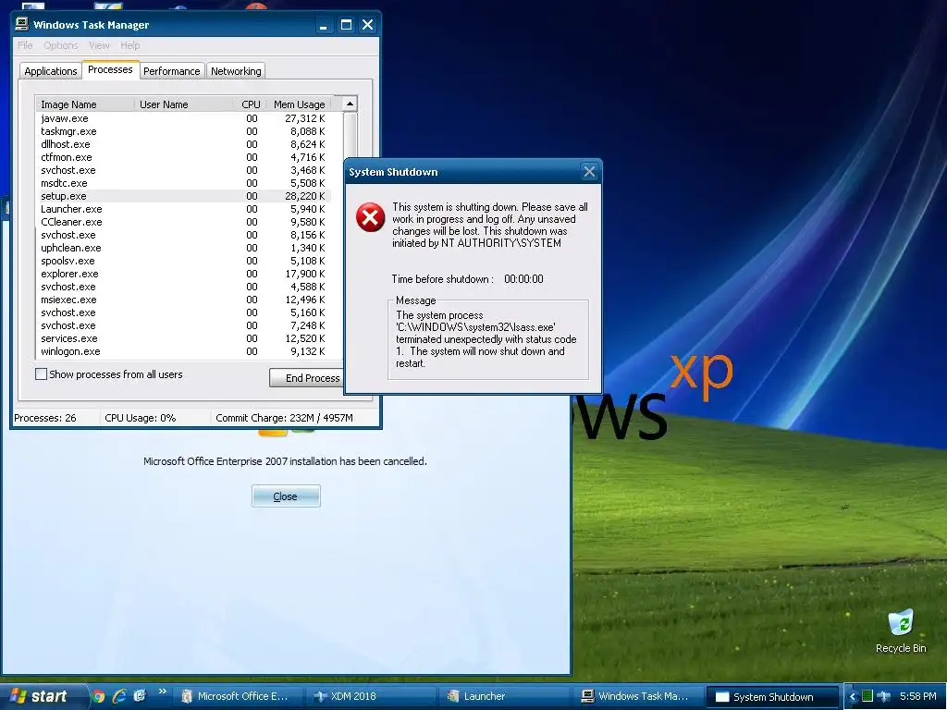947x710 pixels.
Task: Open the Help menu in Task Manager
Action: click(x=129, y=45)
